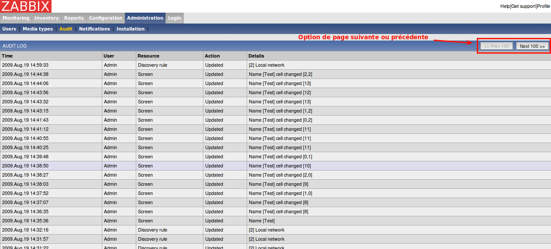This screenshot has width=551, height=249.
Task: Open the Monitoring tab
Action: (x=16, y=18)
